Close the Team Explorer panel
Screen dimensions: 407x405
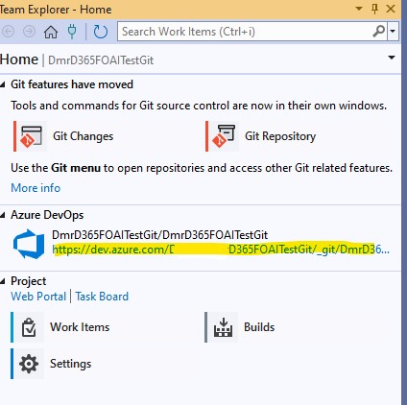[391, 9]
